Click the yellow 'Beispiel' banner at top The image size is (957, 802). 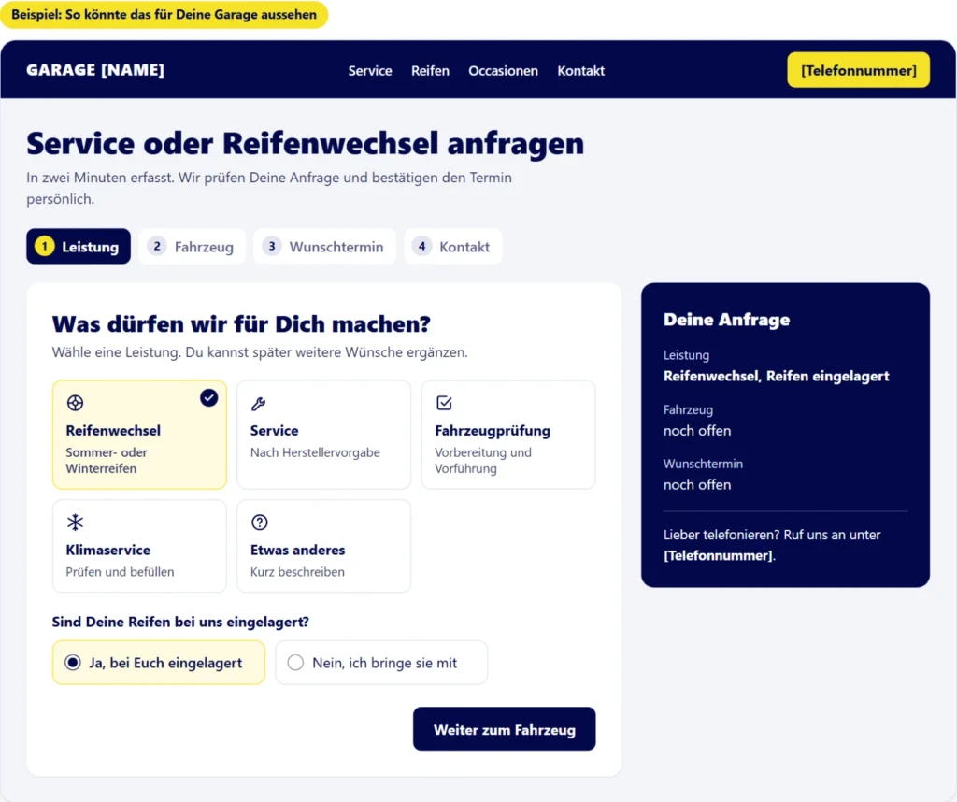[164, 15]
